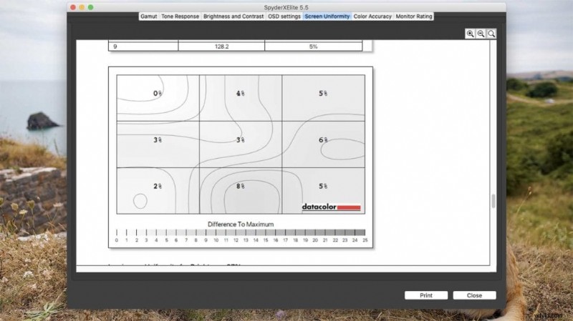Click the 6% label in the uniformity map
Viewport: 573px width, 321px height.
(323, 139)
